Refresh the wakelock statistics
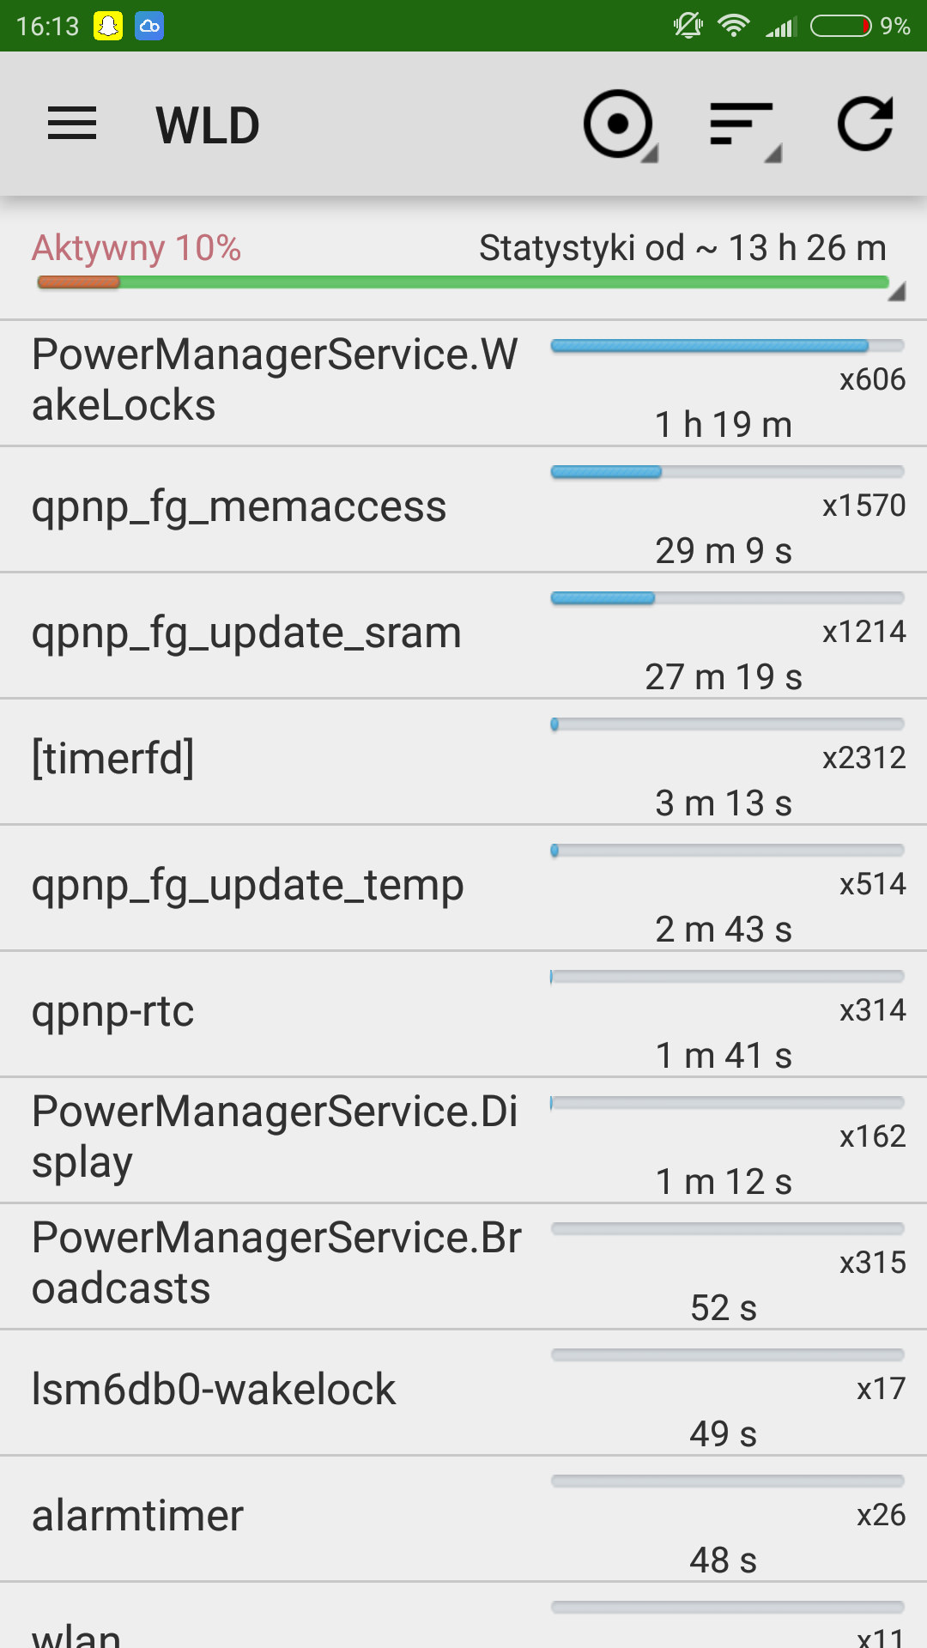Screen dimensions: 927x1648 coord(865,124)
